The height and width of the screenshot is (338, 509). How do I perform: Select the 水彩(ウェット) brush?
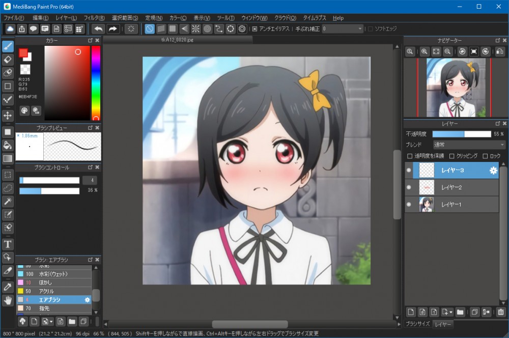pos(54,274)
